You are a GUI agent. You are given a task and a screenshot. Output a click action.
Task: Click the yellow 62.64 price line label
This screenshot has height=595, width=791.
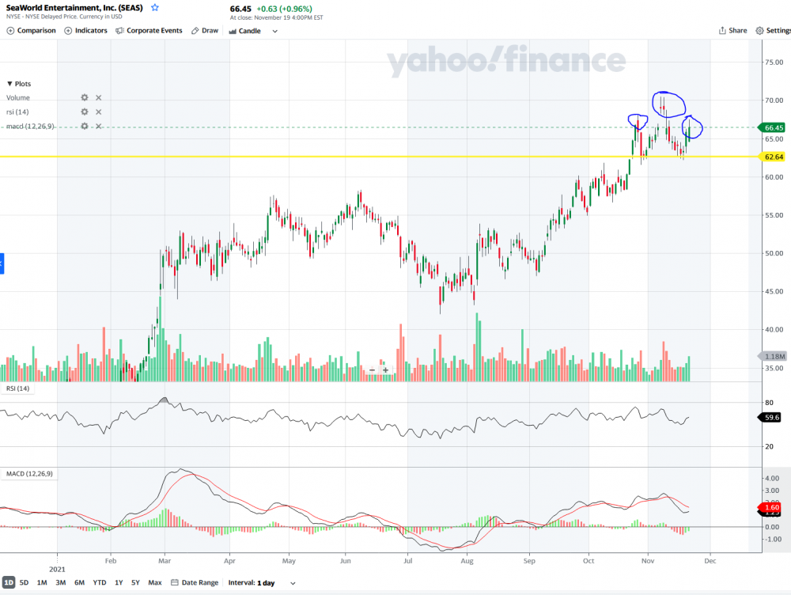point(772,157)
